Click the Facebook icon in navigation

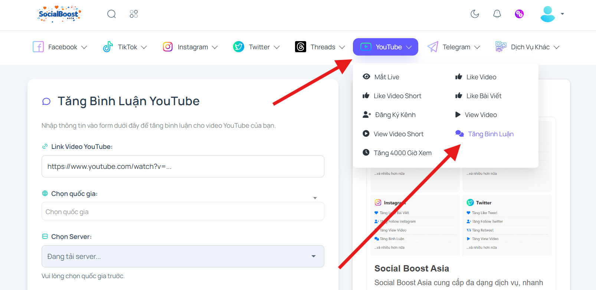click(38, 47)
